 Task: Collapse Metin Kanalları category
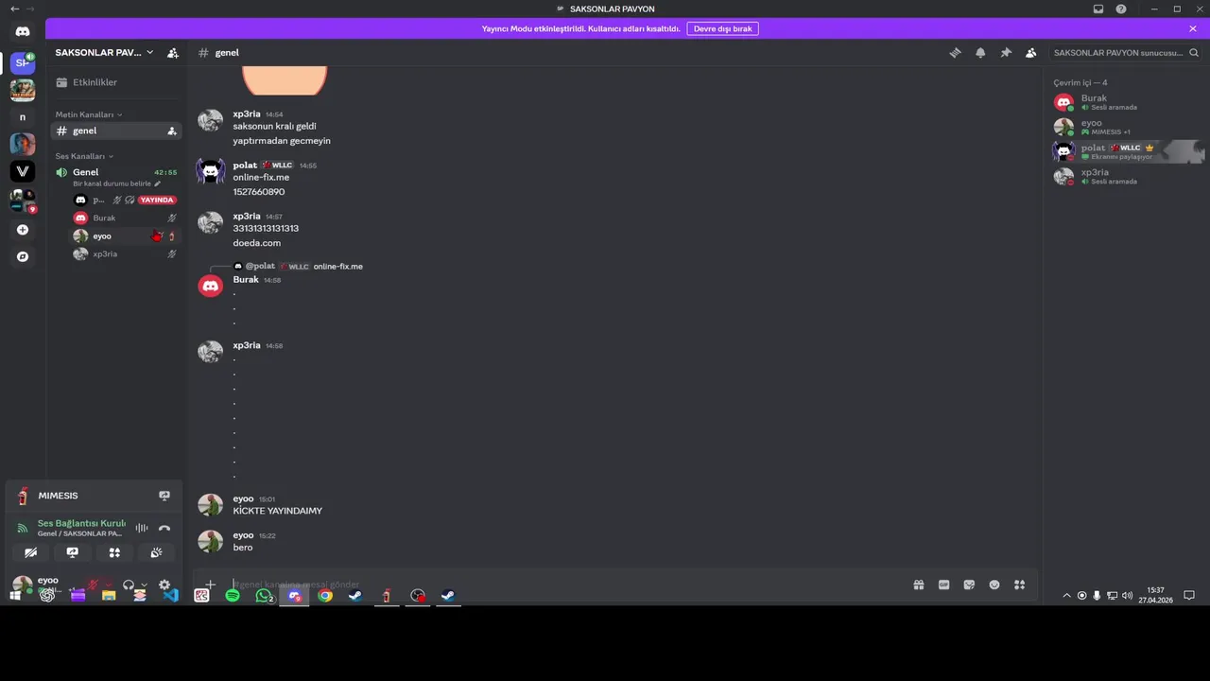coord(88,114)
